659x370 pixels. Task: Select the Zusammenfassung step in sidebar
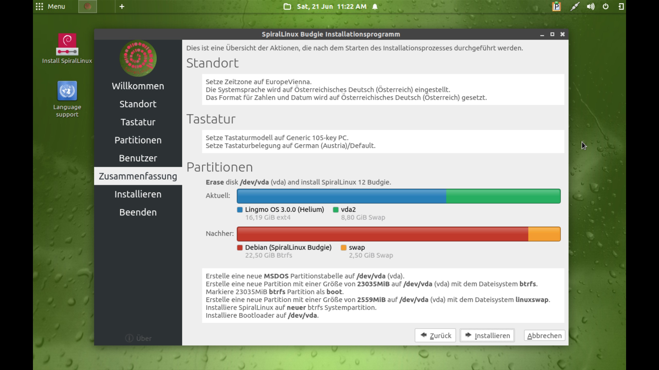coord(138,176)
